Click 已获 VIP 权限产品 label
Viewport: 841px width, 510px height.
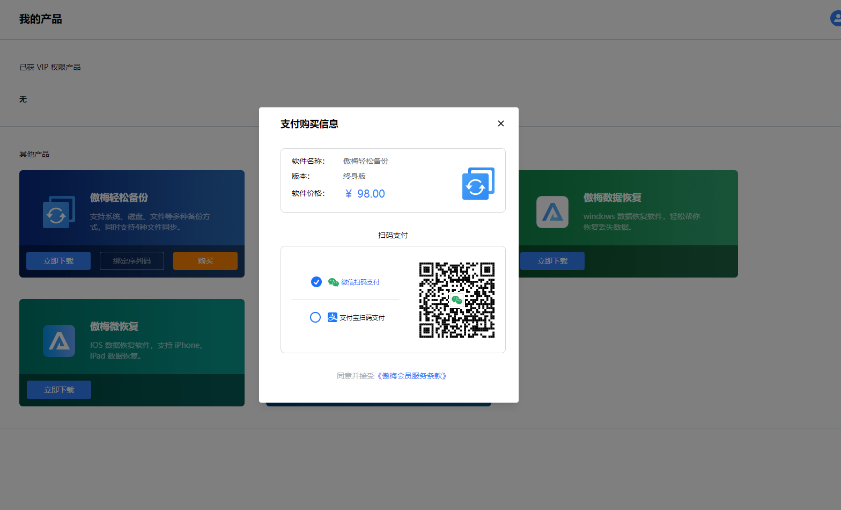click(x=50, y=67)
